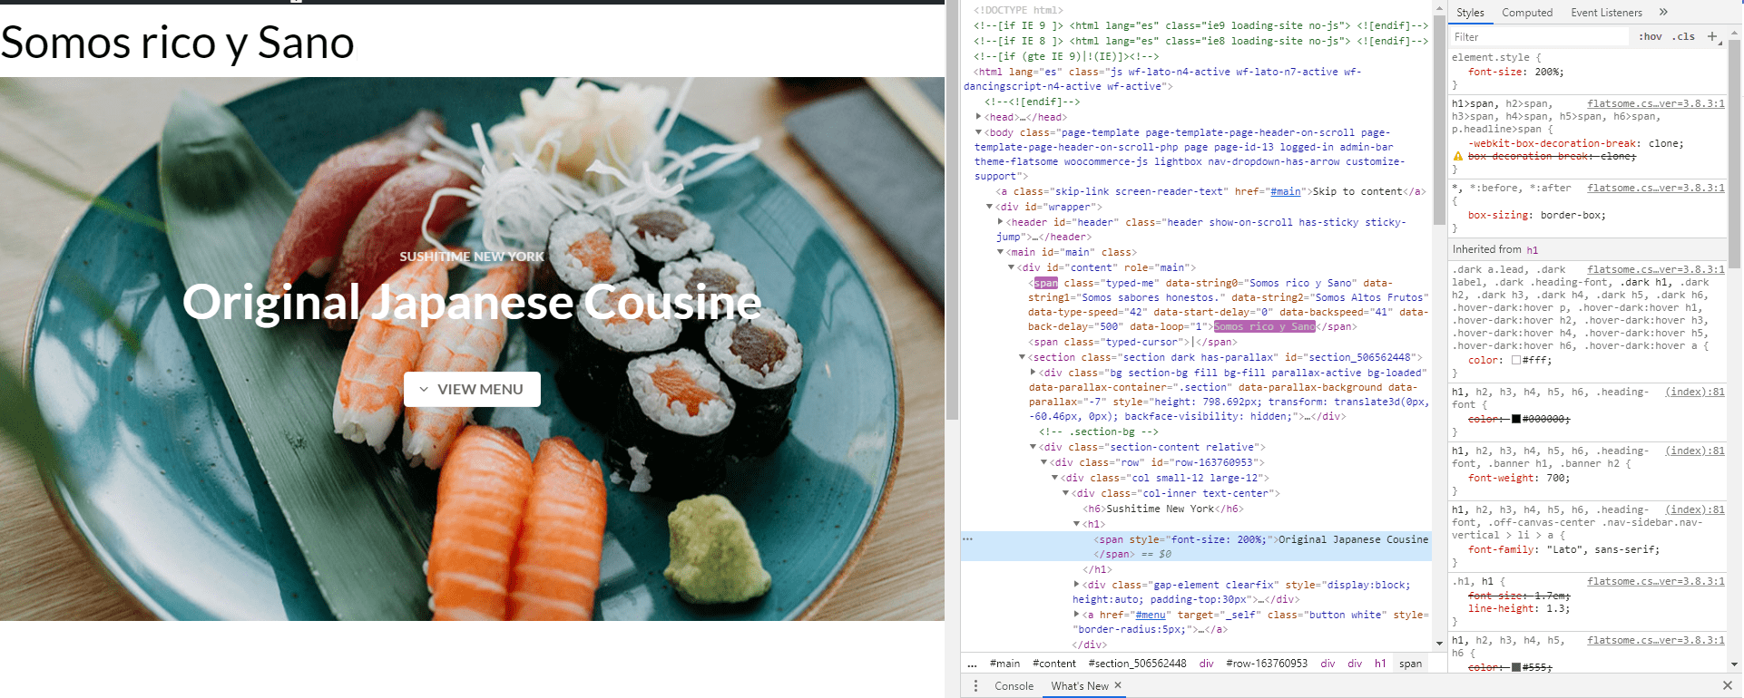
Task: Follow the #menu href in anchor node
Action: [1151, 615]
